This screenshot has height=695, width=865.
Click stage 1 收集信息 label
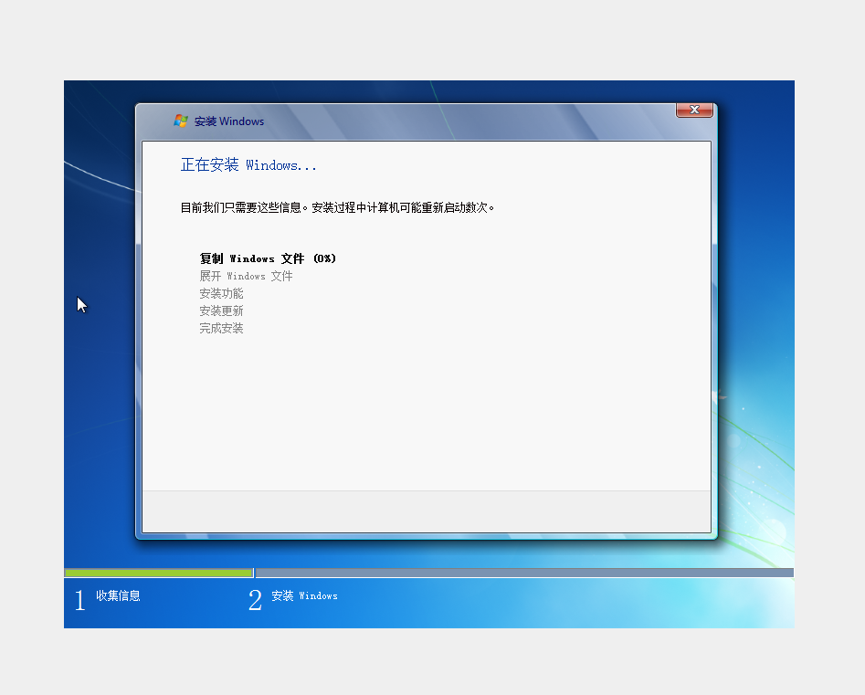tap(118, 595)
